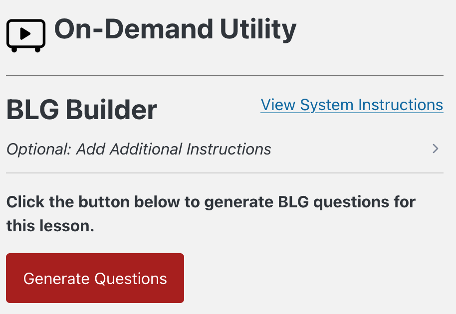Click the divider line under On-Demand Utility
456x314 pixels.
point(225,76)
